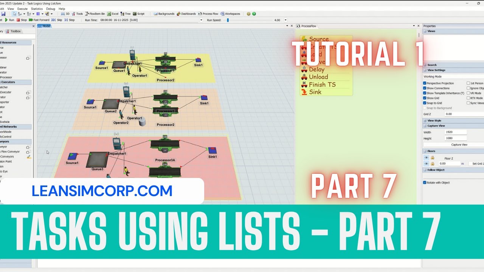
Task: Open the Tools toolbar menu
Action: click(x=77, y=14)
